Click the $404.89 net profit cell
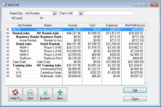 click(137, 58)
